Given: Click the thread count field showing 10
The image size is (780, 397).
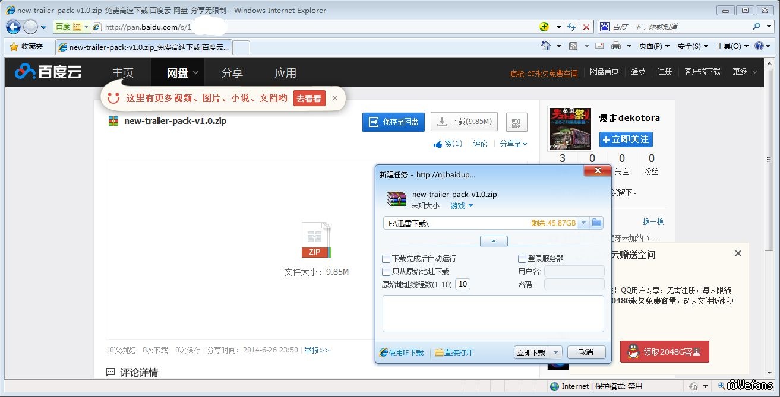Looking at the screenshot, I should tap(463, 284).
